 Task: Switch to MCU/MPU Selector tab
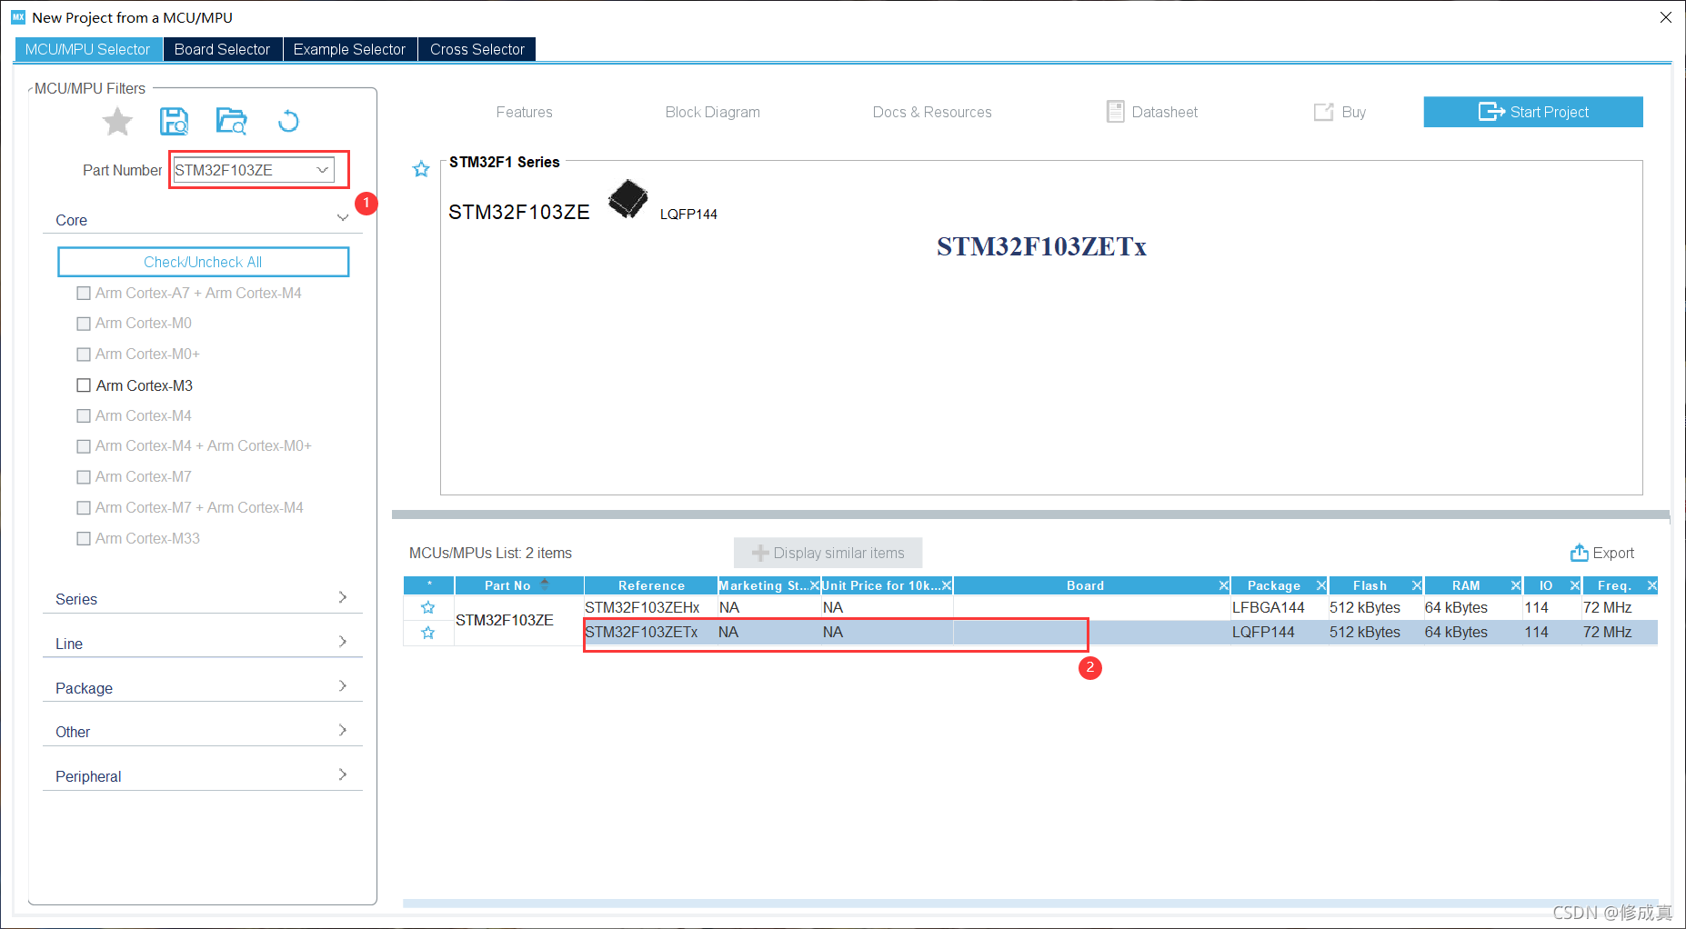(x=88, y=49)
